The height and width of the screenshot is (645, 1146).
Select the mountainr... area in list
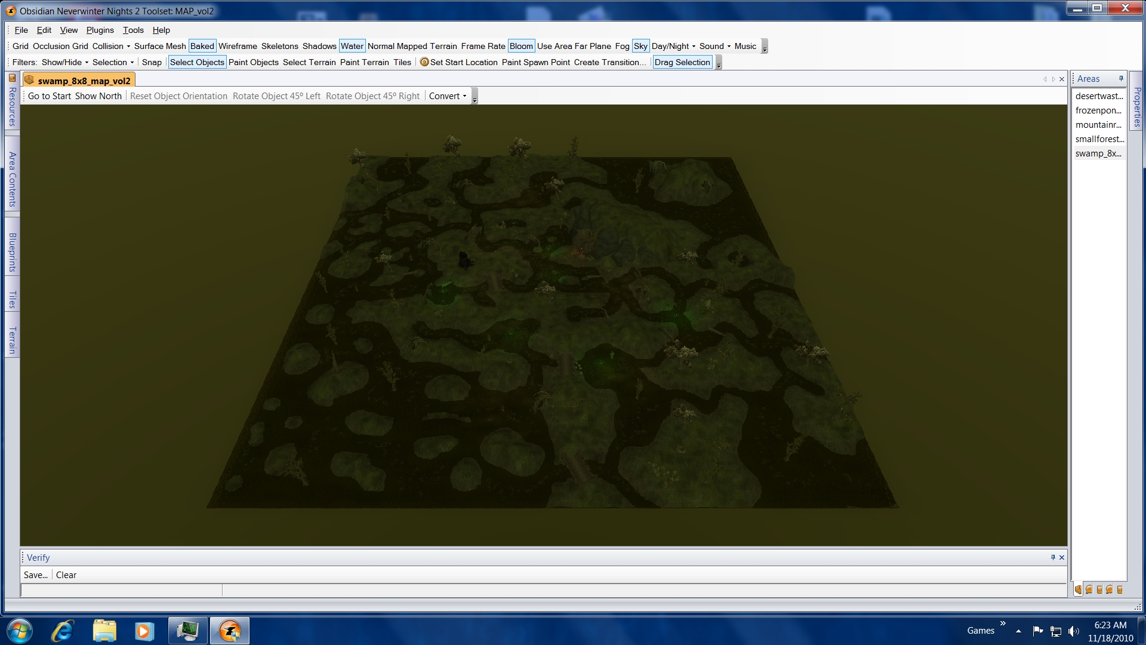click(x=1098, y=125)
